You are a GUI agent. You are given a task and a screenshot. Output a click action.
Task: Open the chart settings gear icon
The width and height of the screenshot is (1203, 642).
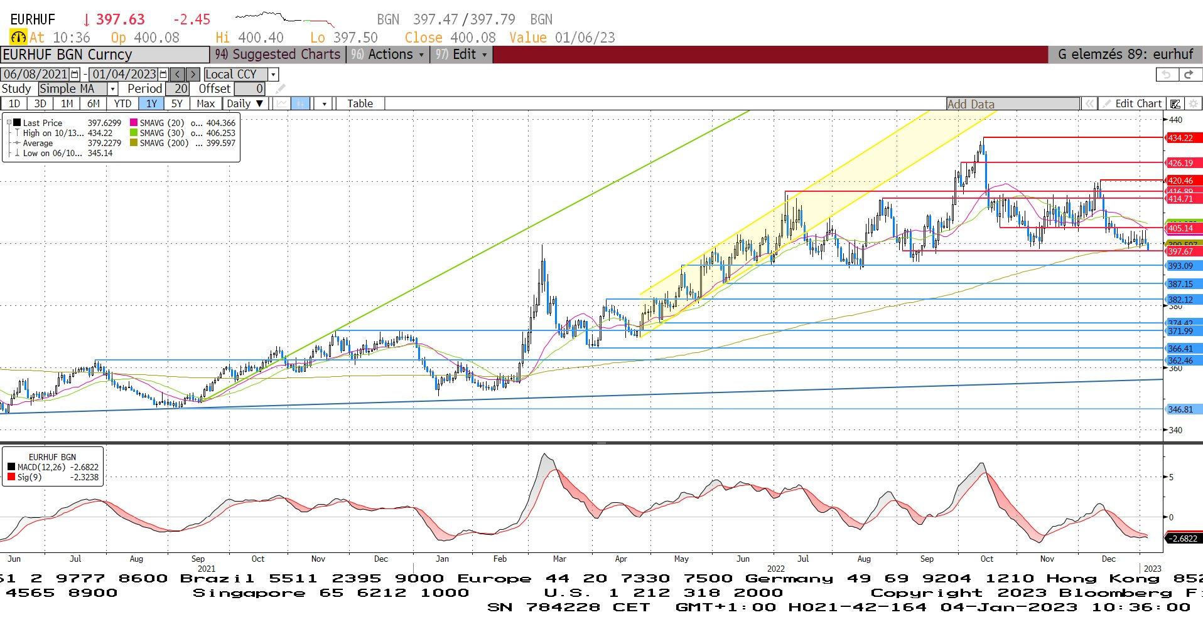pyautogui.click(x=1193, y=104)
